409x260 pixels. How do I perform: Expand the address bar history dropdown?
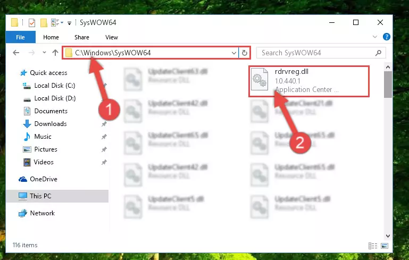[x=233, y=53]
